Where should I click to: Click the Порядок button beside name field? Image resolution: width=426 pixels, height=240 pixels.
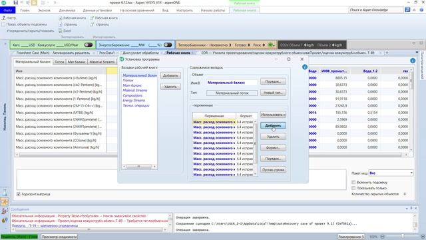[273, 81]
